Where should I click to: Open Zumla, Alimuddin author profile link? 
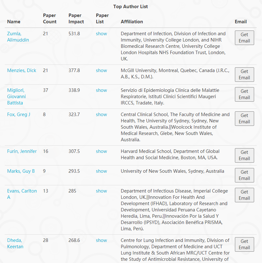coord(18,37)
